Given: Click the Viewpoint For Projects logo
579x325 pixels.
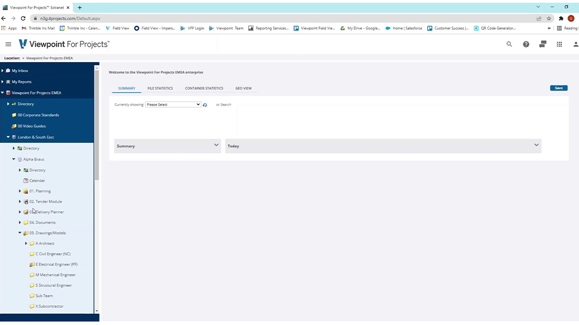Looking at the screenshot, I should 64,44.
